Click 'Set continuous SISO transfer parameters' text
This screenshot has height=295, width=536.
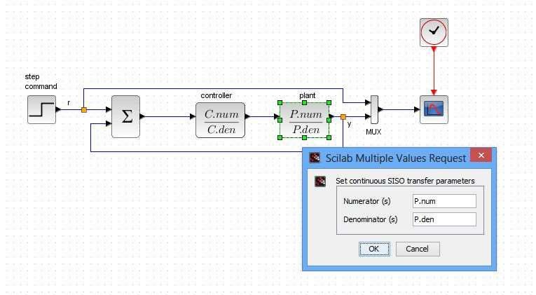(405, 181)
